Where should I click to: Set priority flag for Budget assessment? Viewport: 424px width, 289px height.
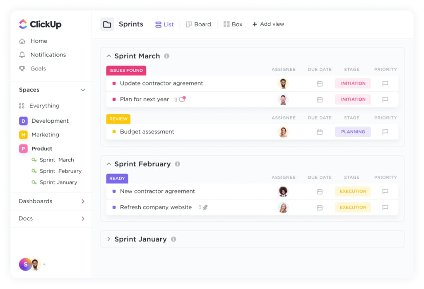click(x=385, y=131)
